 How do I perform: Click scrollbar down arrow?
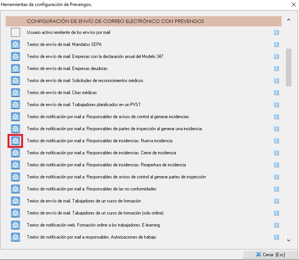[x=289, y=240]
